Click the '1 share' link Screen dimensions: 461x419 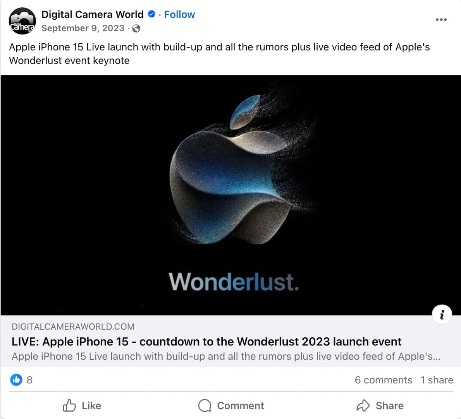click(x=437, y=380)
